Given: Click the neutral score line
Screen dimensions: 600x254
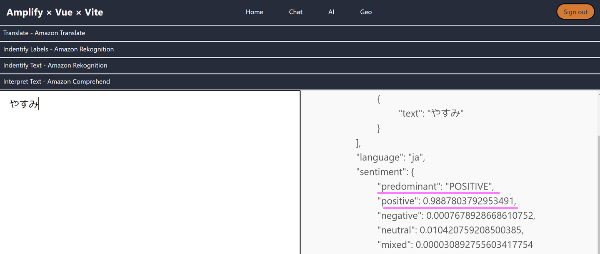Looking at the screenshot, I should pyautogui.click(x=450, y=230).
